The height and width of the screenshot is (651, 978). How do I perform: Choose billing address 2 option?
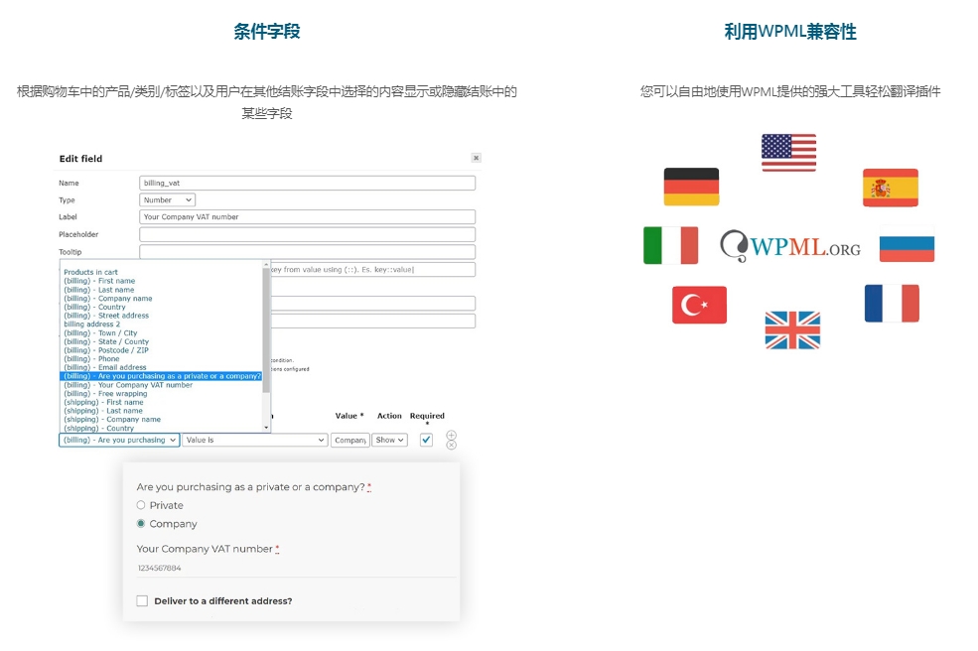[91, 324]
